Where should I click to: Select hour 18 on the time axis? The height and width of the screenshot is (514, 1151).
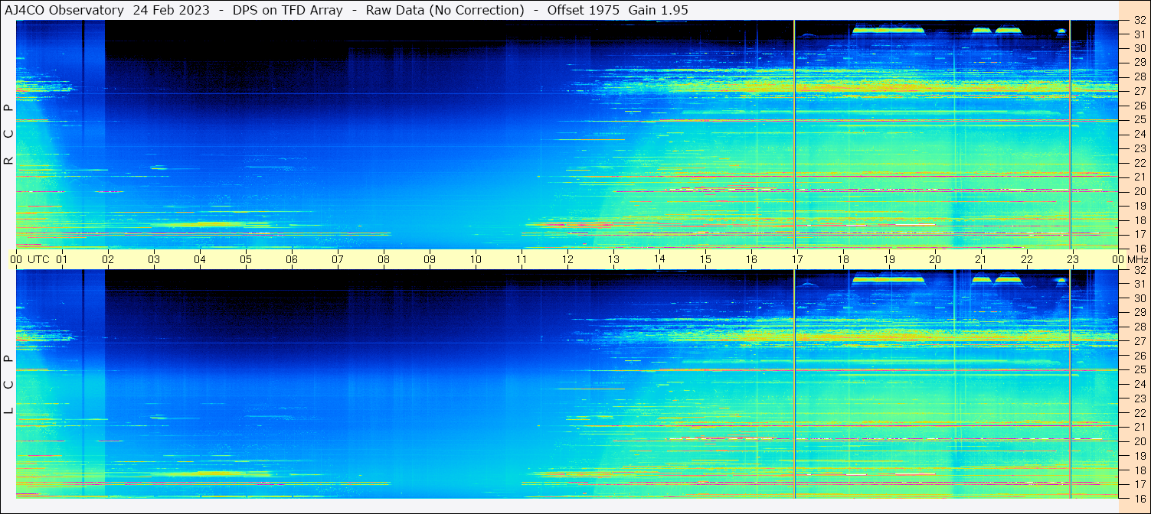pyautogui.click(x=843, y=259)
